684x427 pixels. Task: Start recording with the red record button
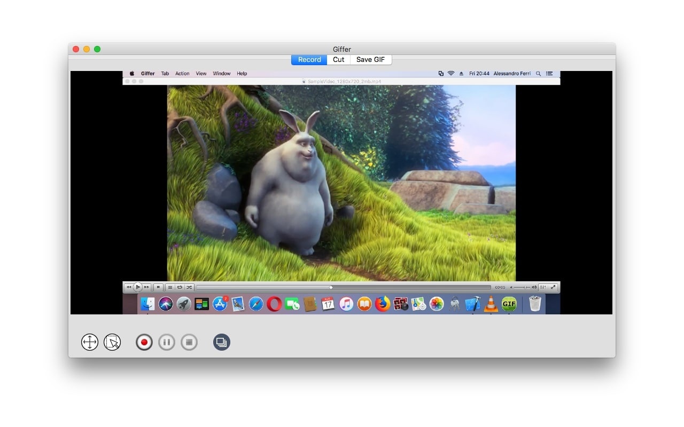(x=144, y=342)
